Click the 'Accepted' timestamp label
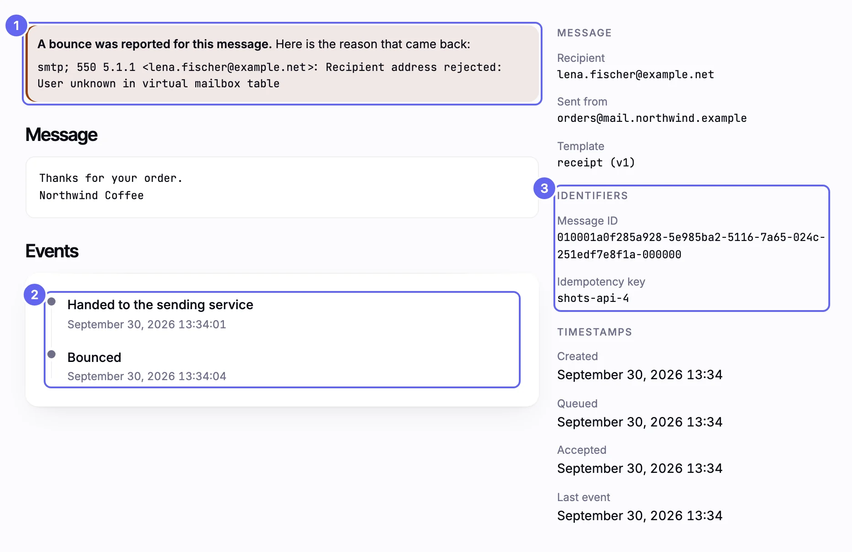This screenshot has height=552, width=852. pos(582,450)
